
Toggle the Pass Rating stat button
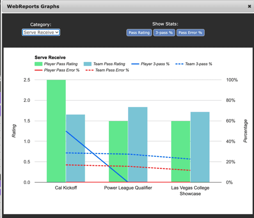tap(139, 32)
